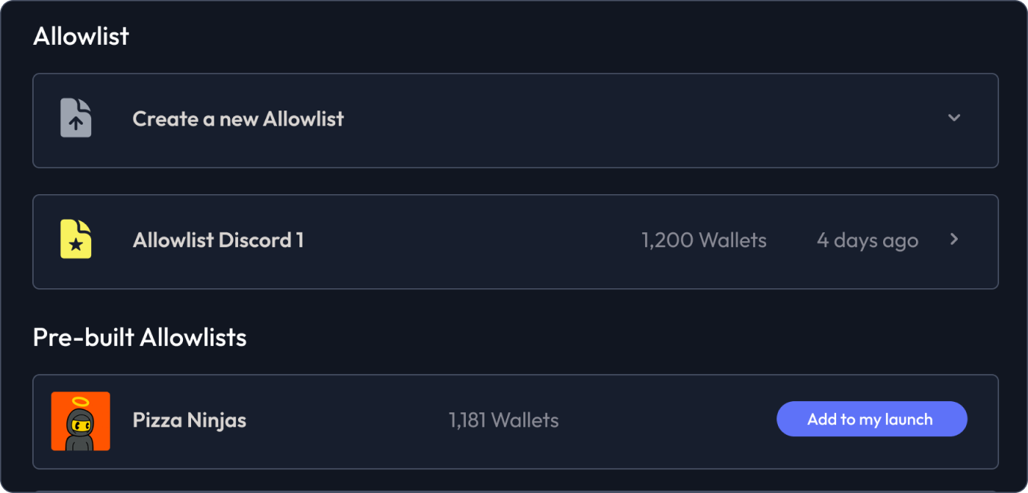This screenshot has width=1028, height=493.
Task: Click the 1,181 Wallets count
Action: (503, 421)
